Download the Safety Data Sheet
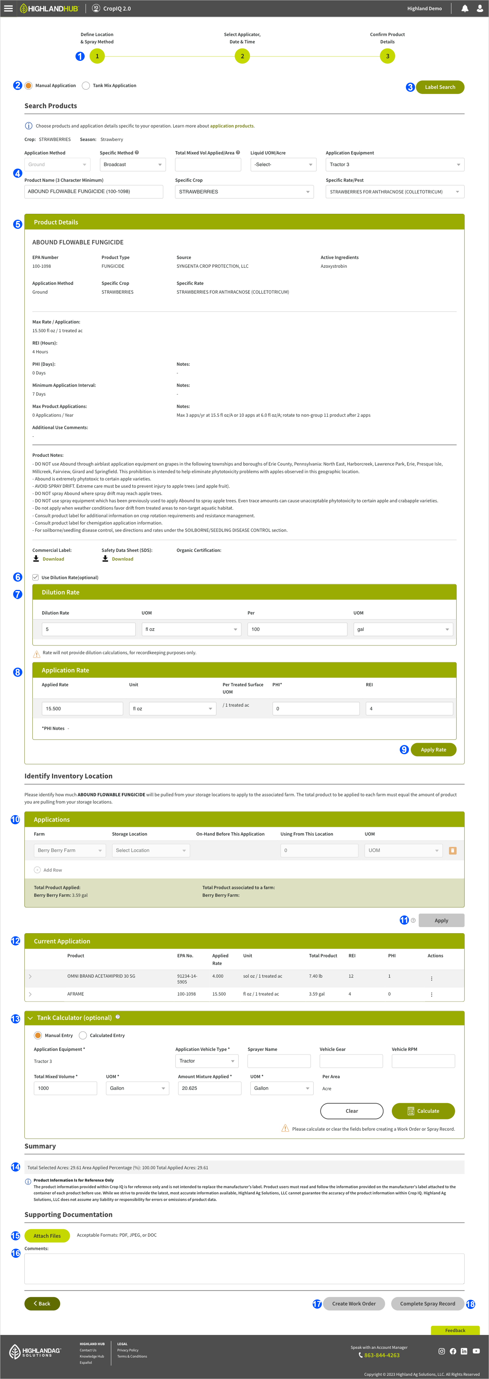 pyautogui.click(x=123, y=559)
